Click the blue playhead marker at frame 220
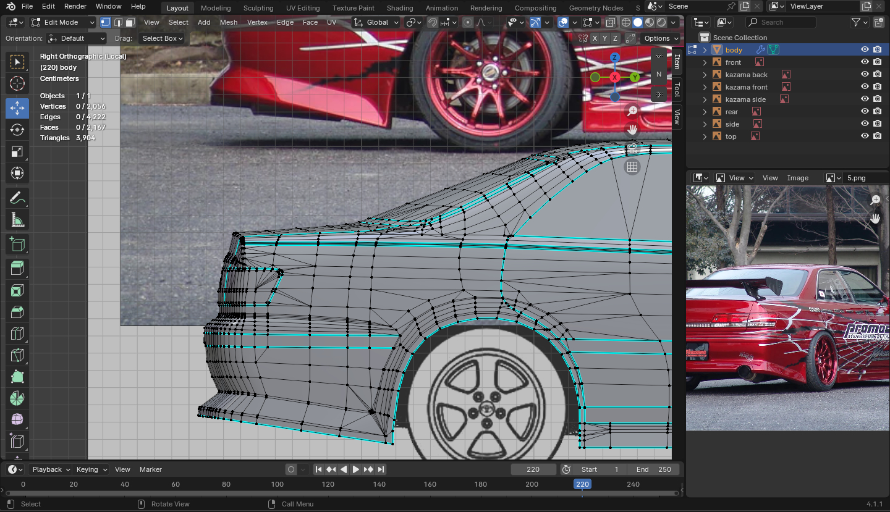This screenshot has width=890, height=512. pyautogui.click(x=582, y=484)
